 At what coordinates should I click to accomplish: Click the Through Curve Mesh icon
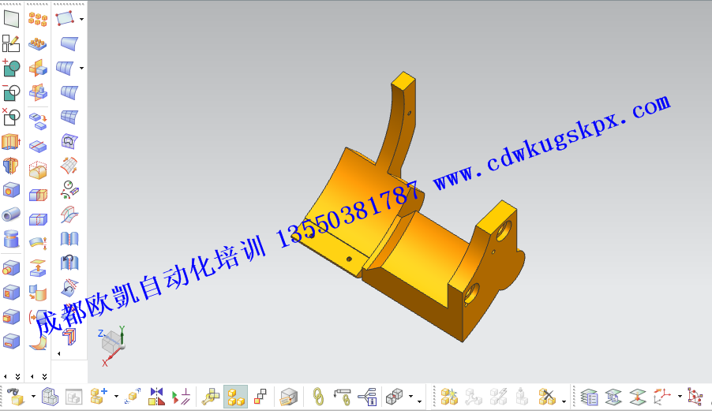coord(69,92)
